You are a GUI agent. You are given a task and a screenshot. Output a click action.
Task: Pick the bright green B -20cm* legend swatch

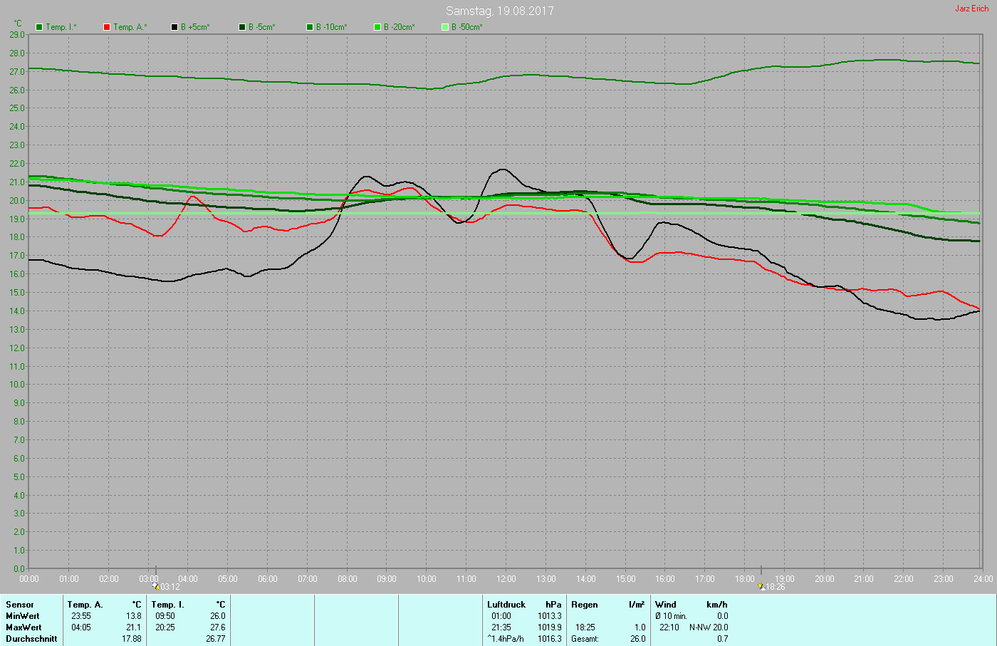pos(377,27)
